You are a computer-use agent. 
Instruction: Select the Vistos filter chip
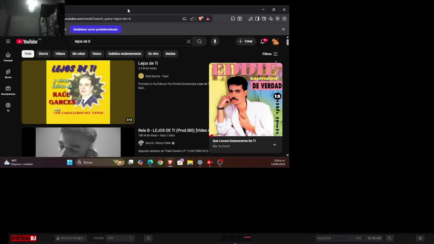(x=97, y=54)
